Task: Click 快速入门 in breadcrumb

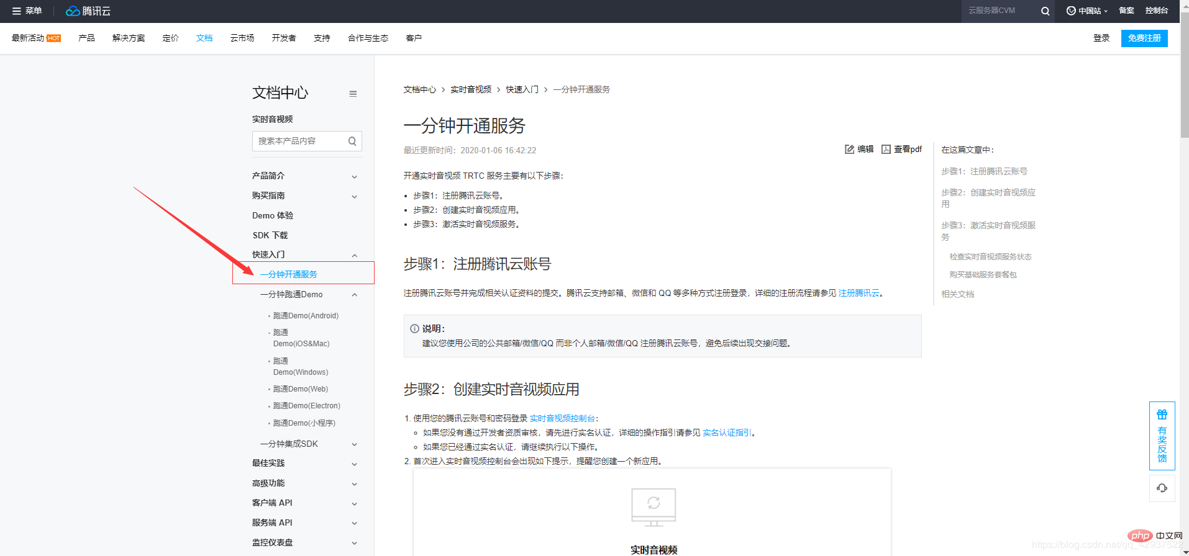Action: point(522,89)
